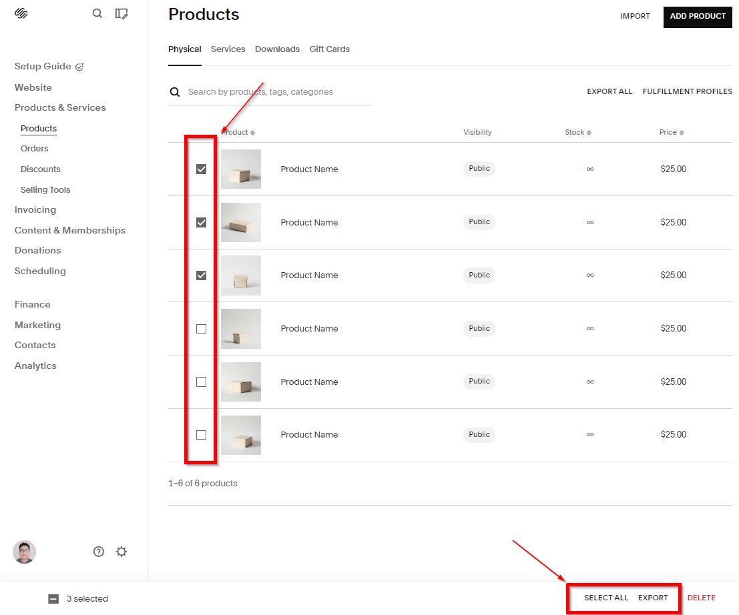
Task: Open the help question mark icon
Action: (99, 552)
